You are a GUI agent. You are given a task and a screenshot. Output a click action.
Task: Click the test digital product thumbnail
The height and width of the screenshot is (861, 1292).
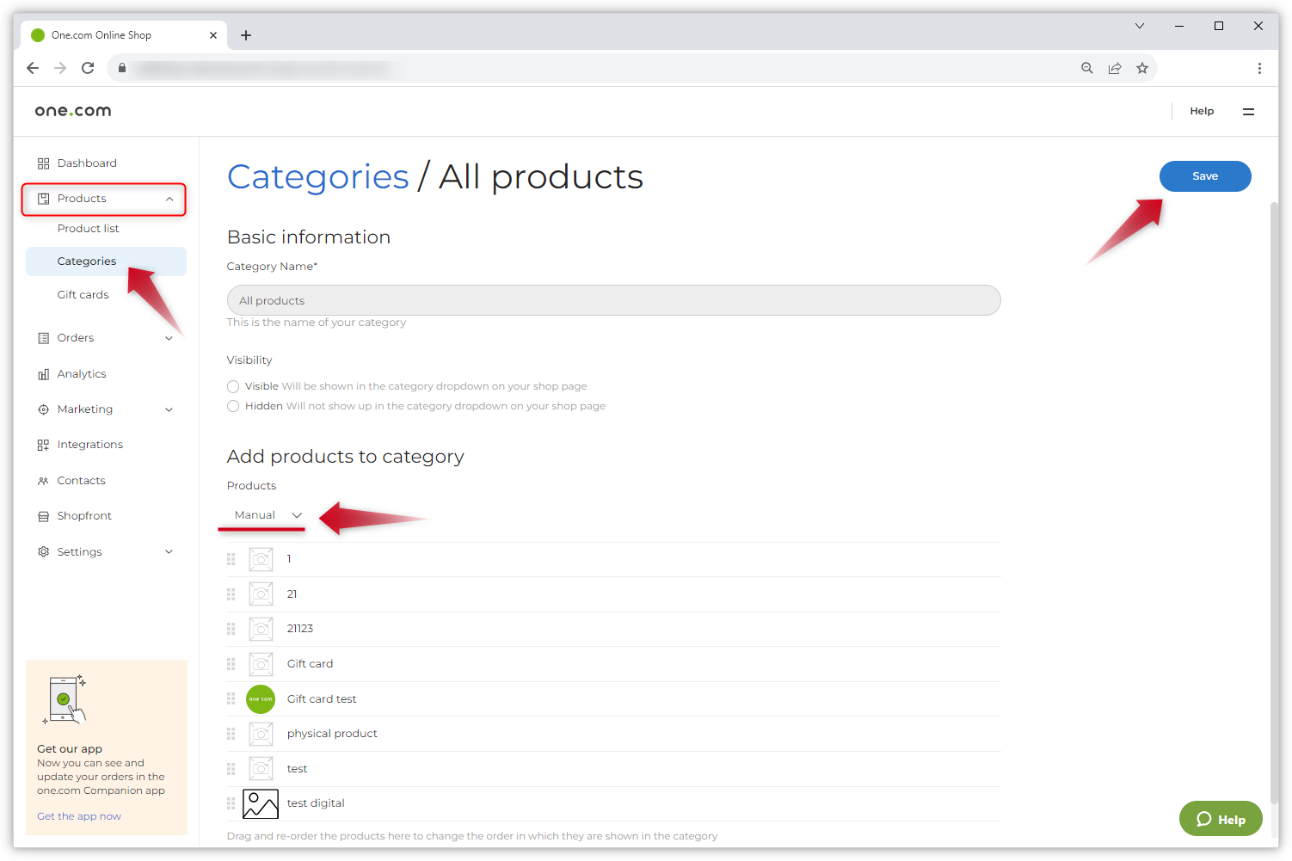click(260, 803)
